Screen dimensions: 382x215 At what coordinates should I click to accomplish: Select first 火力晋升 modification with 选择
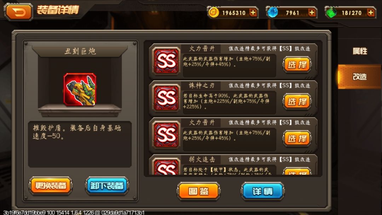tap(297, 65)
